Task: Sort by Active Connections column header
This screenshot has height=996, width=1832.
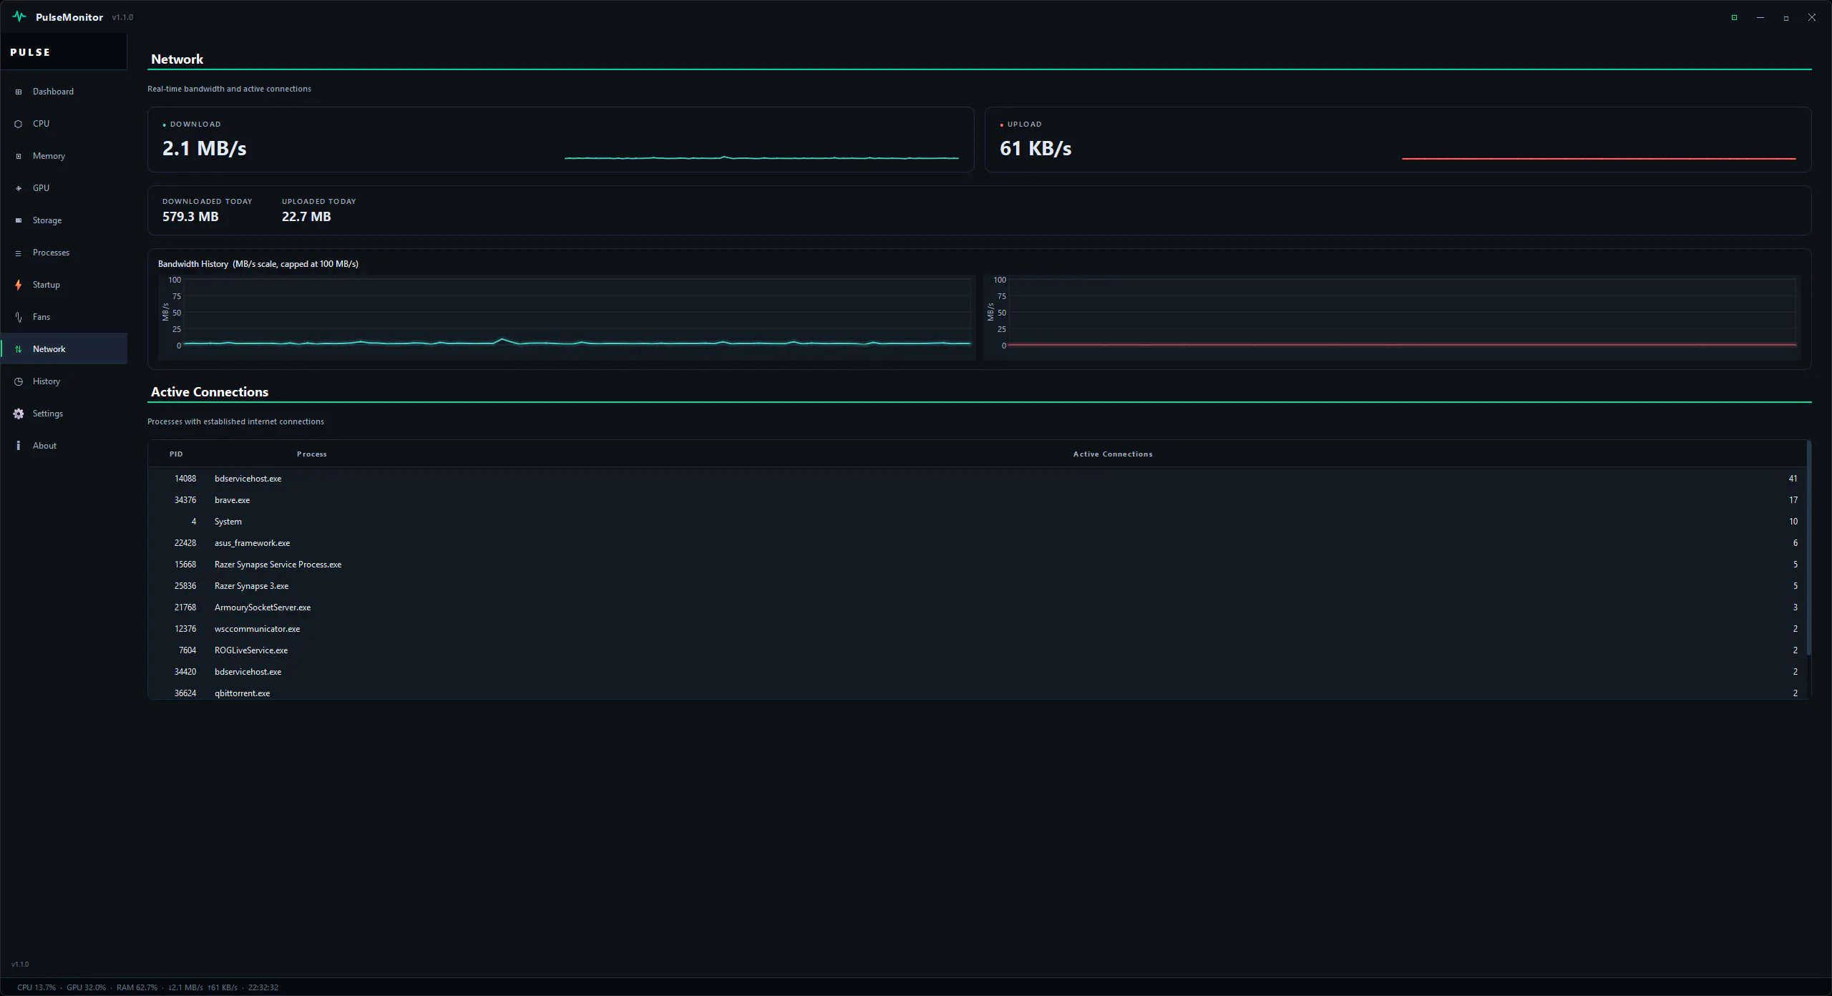Action: click(1113, 454)
